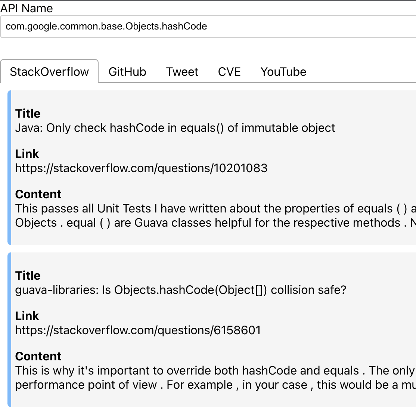Go to the YouTube tab
Image resolution: width=416 pixels, height=413 pixels.
click(283, 72)
